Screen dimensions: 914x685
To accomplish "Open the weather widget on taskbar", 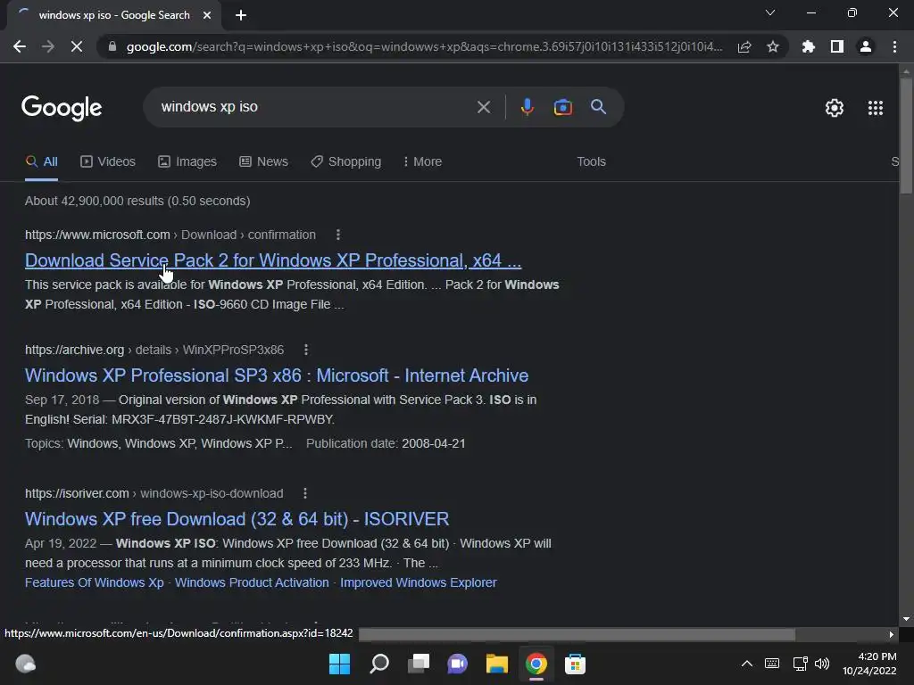I will (25, 664).
